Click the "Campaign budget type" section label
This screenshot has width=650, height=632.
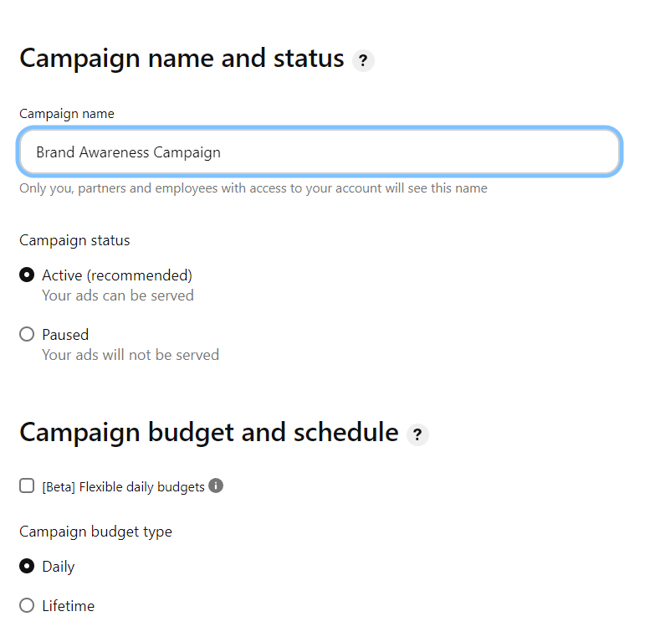pos(95,532)
